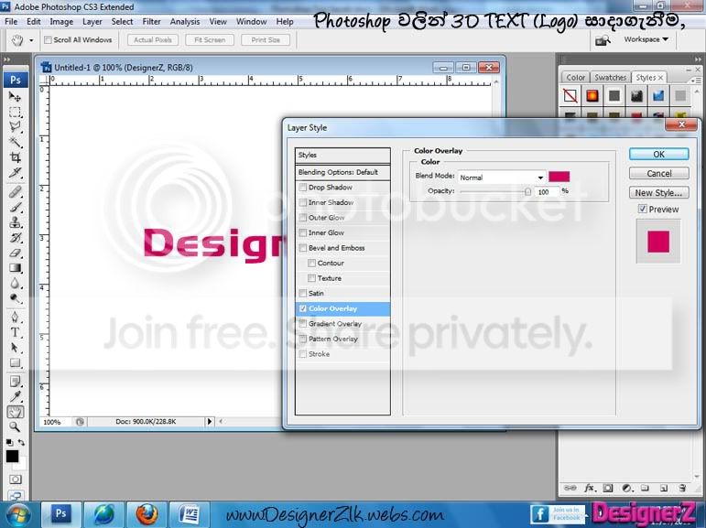Image resolution: width=706 pixels, height=528 pixels.
Task: Select the Path Selection tool
Action: click(x=15, y=348)
